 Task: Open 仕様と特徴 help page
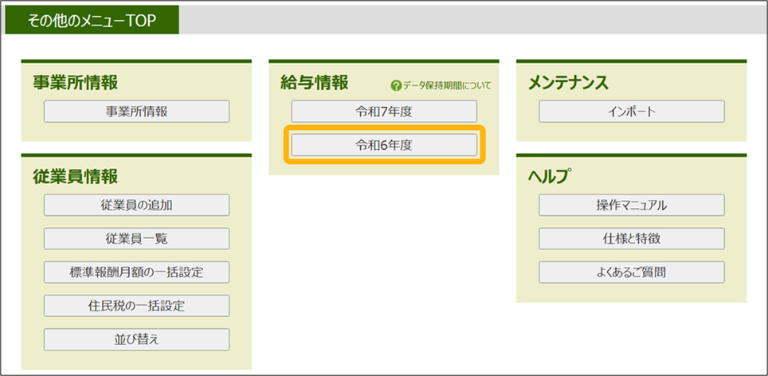[631, 238]
